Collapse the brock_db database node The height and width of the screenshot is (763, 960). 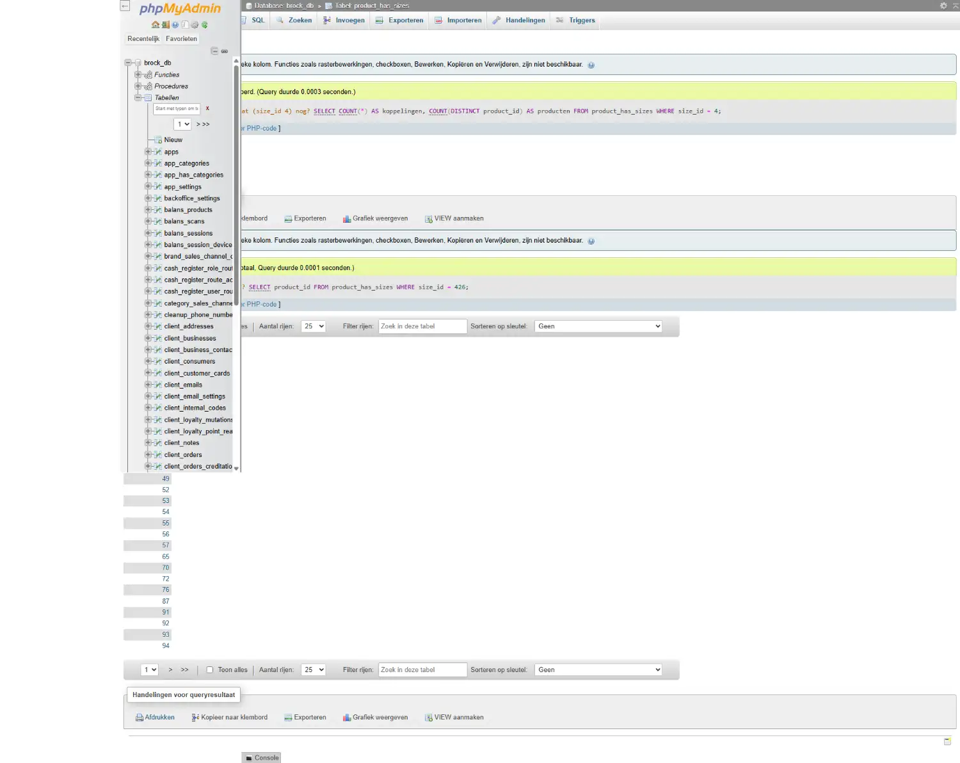tap(128, 63)
